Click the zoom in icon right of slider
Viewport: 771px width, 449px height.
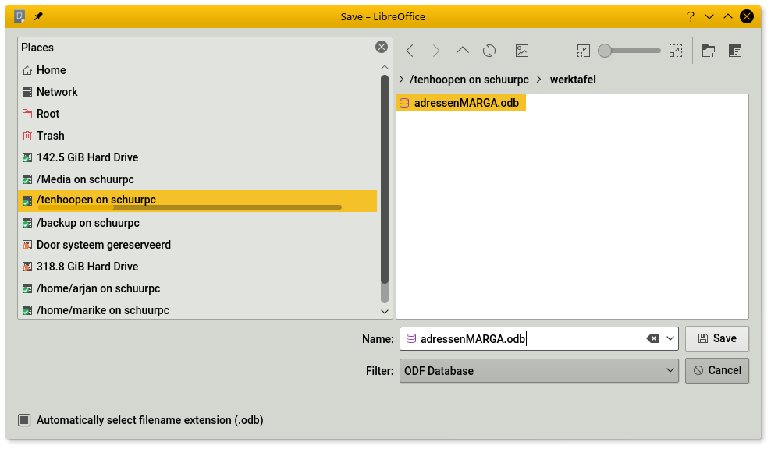coord(676,51)
